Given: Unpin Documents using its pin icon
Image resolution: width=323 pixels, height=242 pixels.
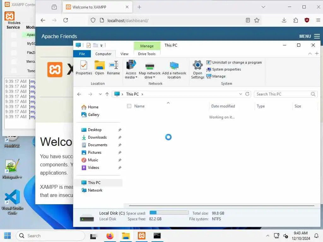Looking at the screenshot, I should click(120, 145).
